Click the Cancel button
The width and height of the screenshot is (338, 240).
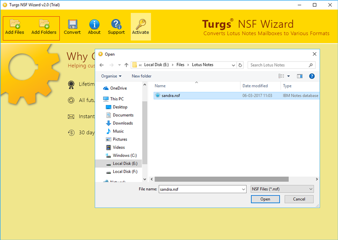pyautogui.click(x=299, y=199)
